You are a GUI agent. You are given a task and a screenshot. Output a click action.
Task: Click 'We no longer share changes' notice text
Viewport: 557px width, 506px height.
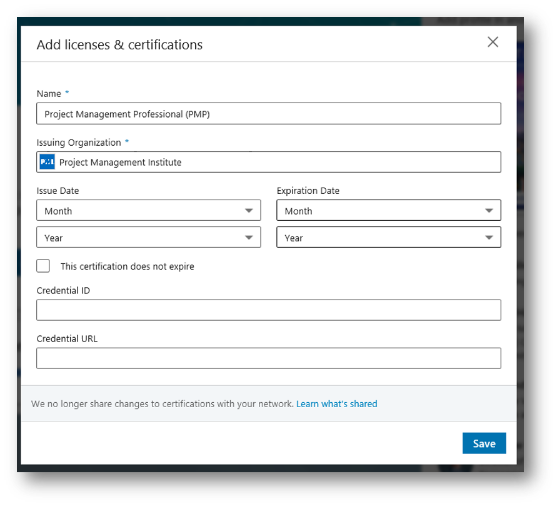163,403
